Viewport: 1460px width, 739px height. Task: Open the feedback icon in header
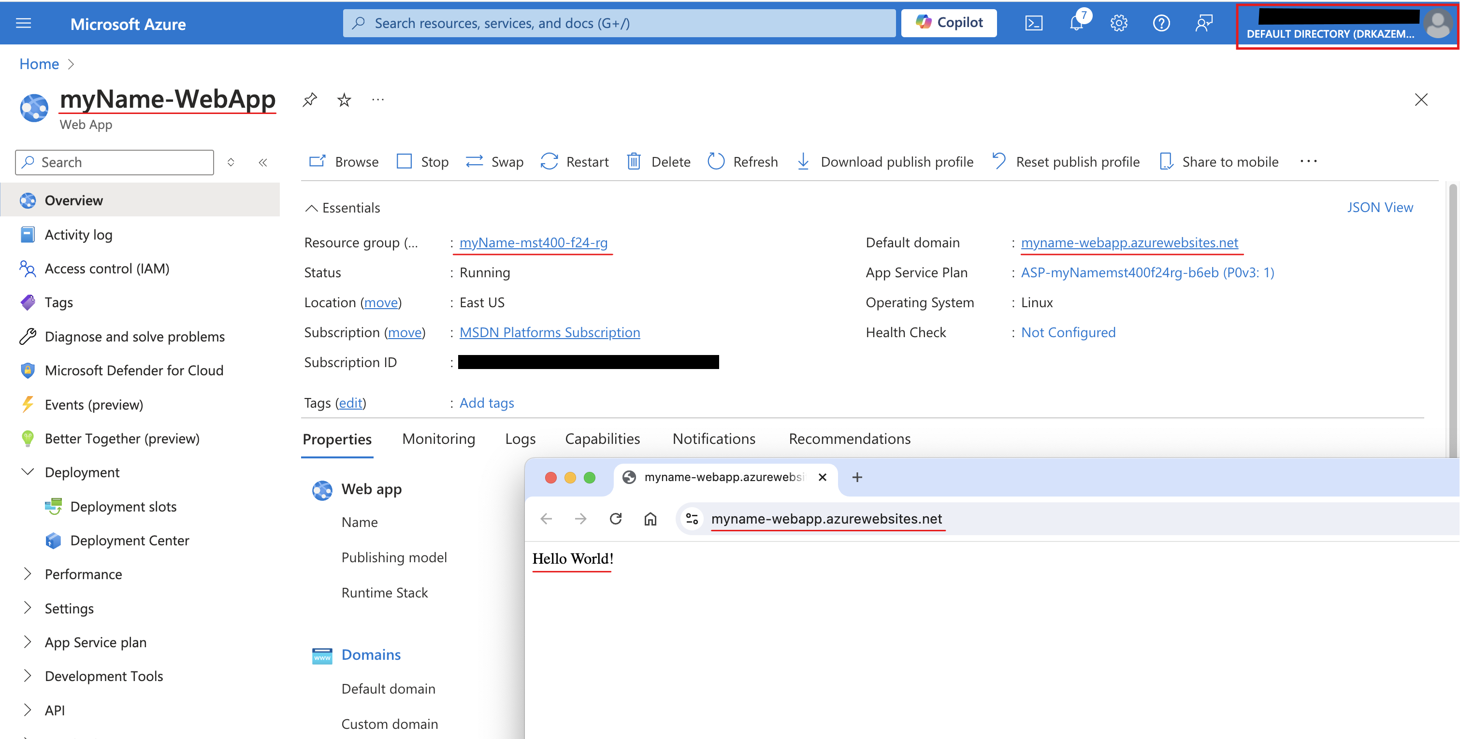pyautogui.click(x=1203, y=23)
